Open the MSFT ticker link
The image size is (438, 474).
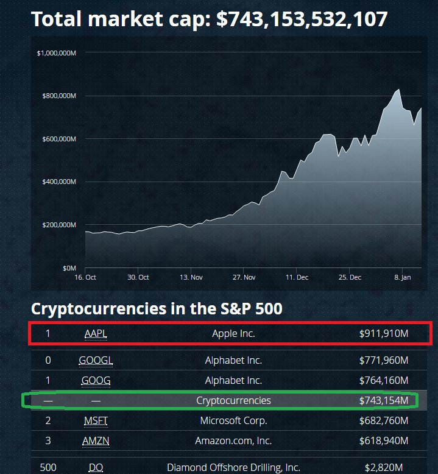point(96,421)
